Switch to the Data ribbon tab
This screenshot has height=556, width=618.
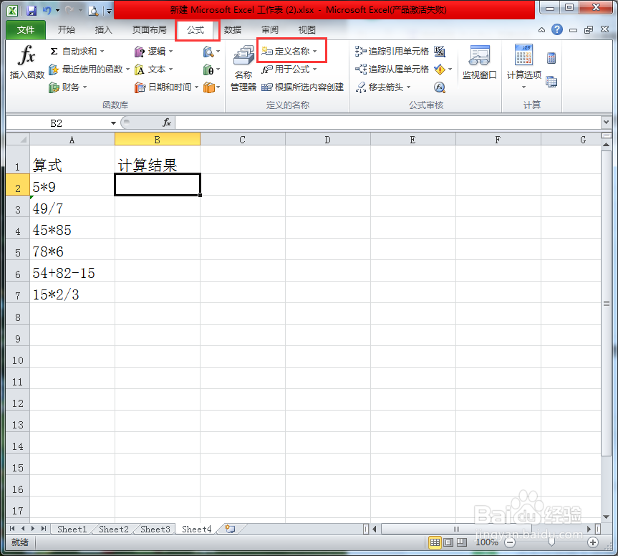(233, 30)
